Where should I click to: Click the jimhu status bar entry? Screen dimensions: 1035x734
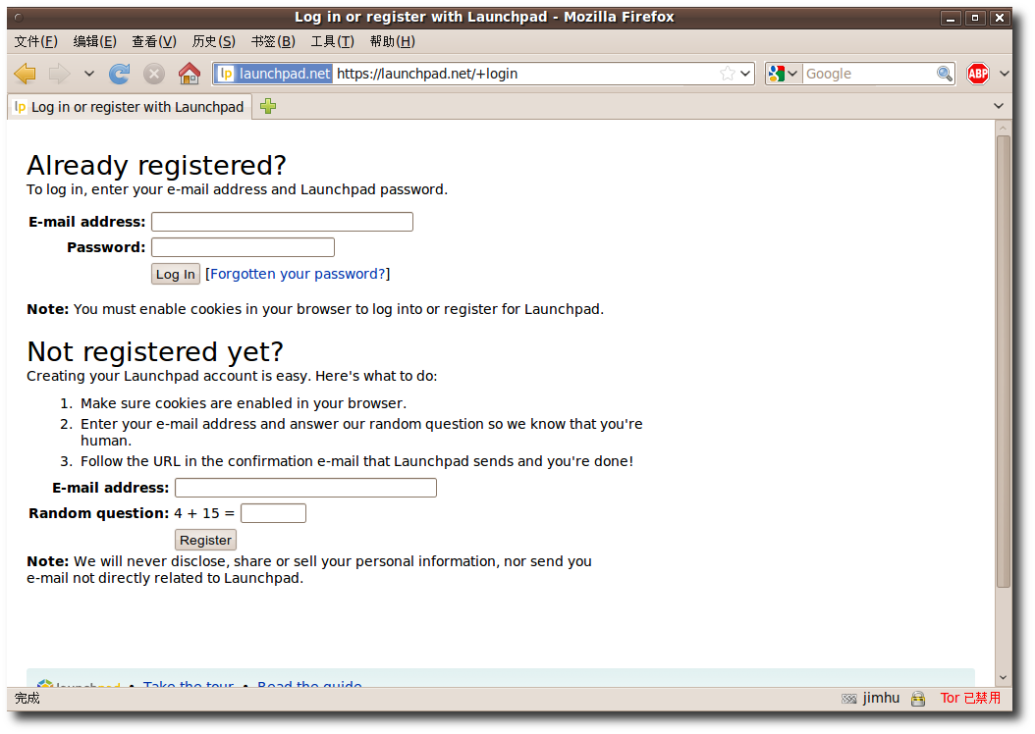point(881,698)
